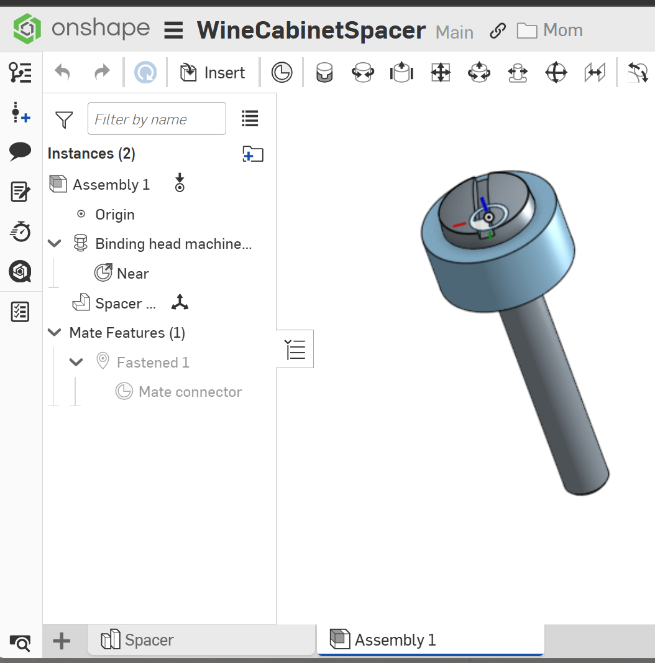Open the checklist panel icon
655x663 pixels.
[21, 312]
